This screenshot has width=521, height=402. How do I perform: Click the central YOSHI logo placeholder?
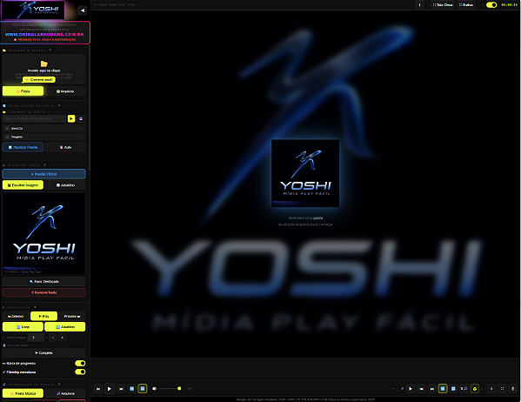pyautogui.click(x=305, y=173)
